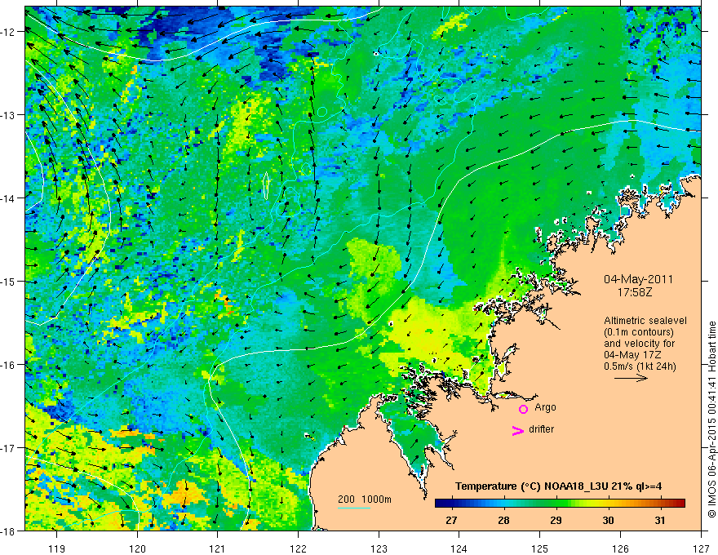Click longitude axis label '124'

coord(459,548)
